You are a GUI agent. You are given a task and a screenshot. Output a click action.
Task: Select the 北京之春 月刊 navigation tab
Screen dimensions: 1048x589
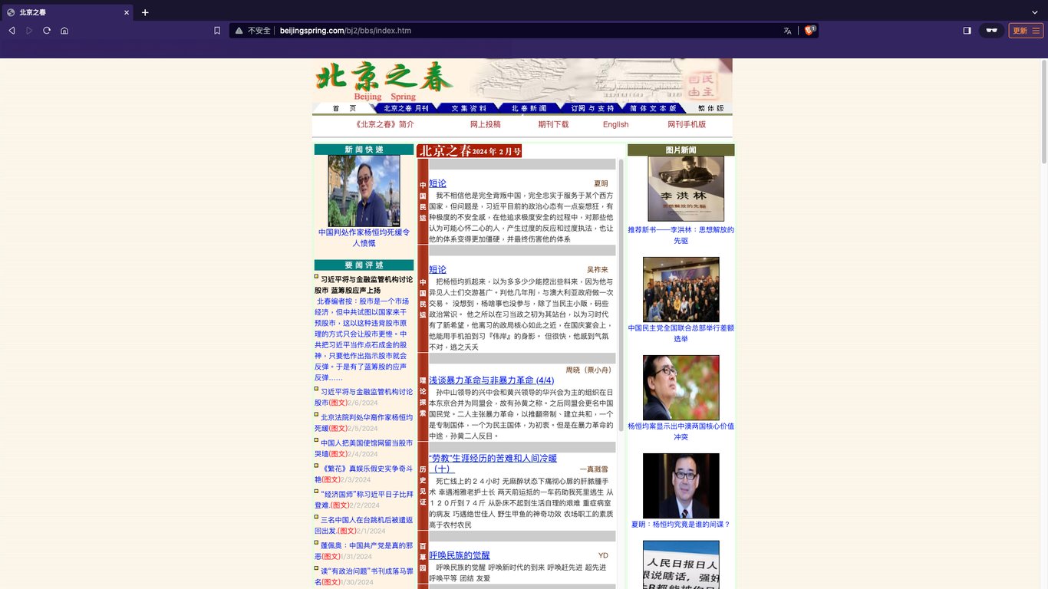pos(406,108)
